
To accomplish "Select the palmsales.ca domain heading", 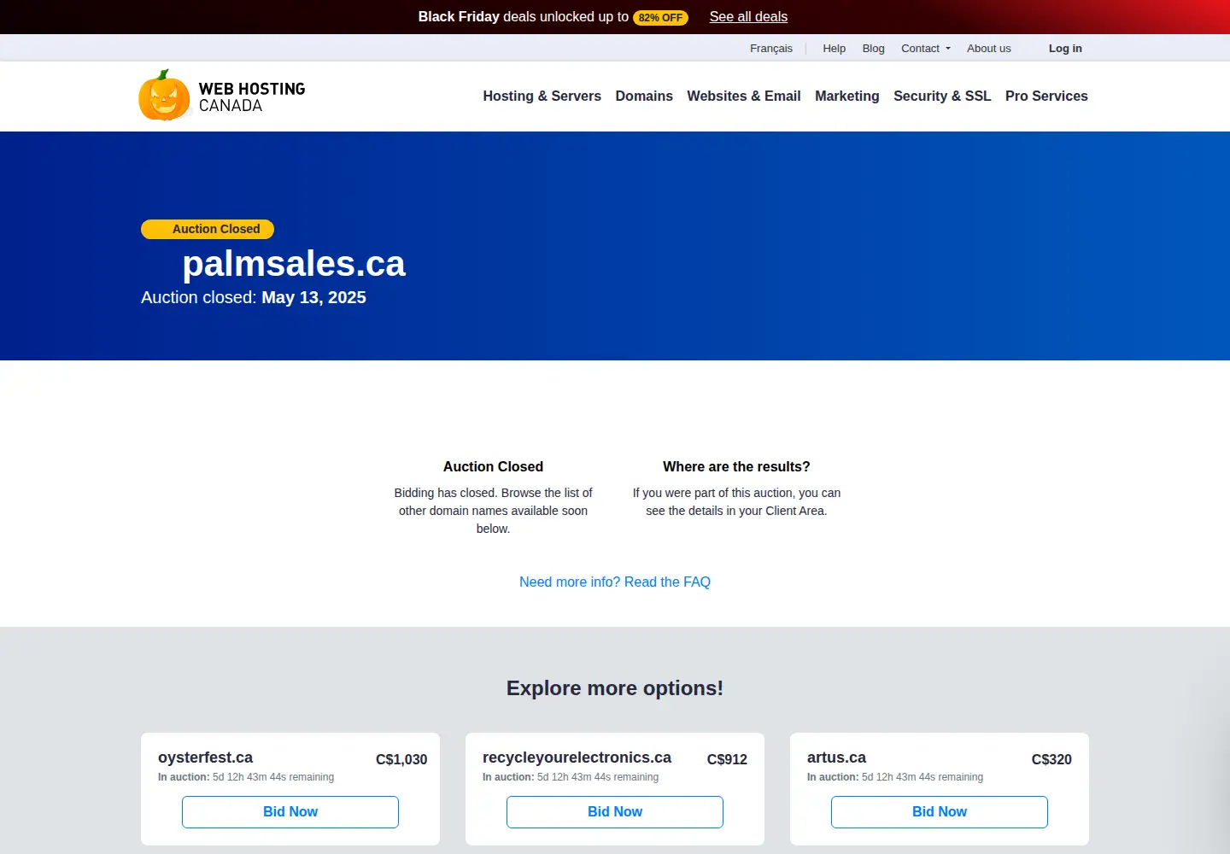I will tap(294, 264).
